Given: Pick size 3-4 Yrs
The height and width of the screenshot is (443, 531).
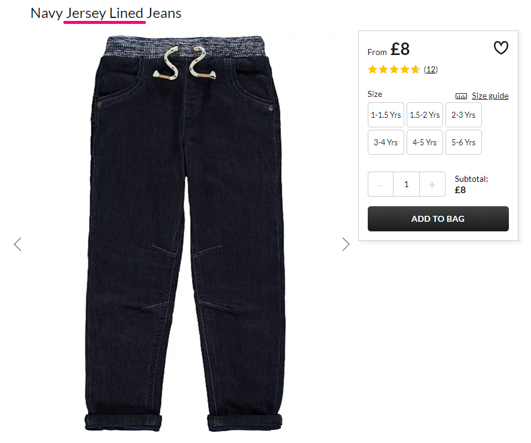Looking at the screenshot, I should pos(386,142).
